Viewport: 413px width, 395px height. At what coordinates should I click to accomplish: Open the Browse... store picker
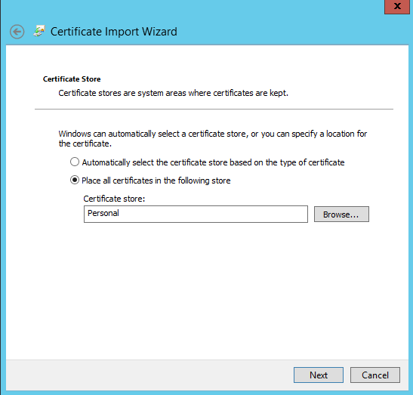[341, 214]
